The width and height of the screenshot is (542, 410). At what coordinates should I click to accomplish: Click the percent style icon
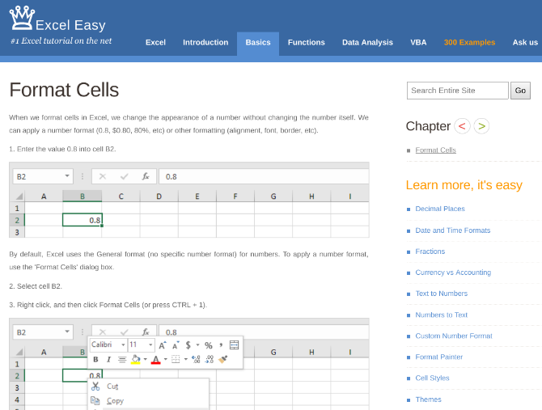point(209,345)
